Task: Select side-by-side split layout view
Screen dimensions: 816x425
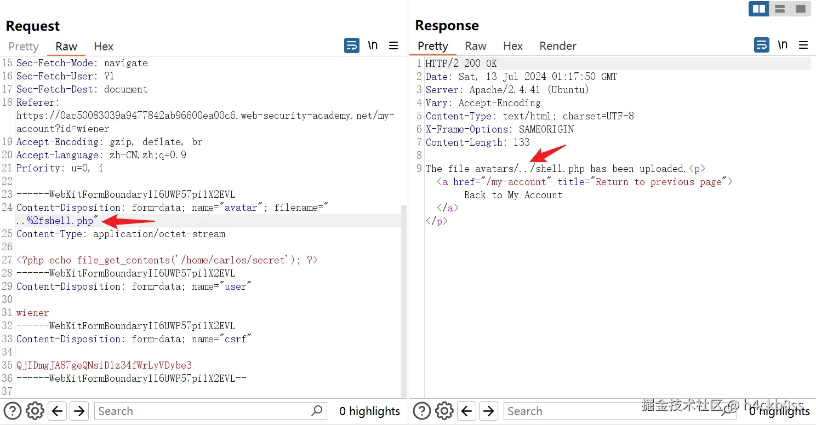Action: click(x=759, y=9)
